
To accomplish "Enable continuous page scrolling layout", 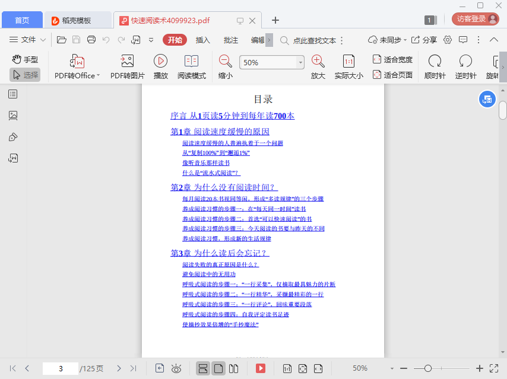I will tap(203, 368).
